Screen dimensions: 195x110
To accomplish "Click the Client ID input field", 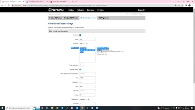I will point(87,91).
